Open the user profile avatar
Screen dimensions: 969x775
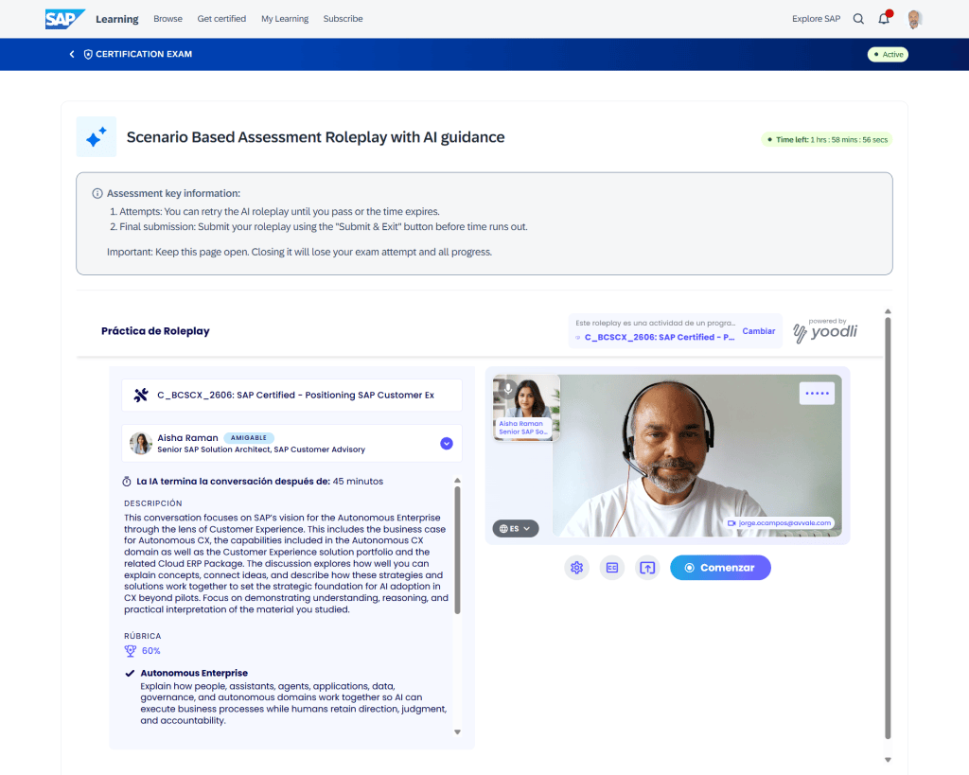[914, 19]
